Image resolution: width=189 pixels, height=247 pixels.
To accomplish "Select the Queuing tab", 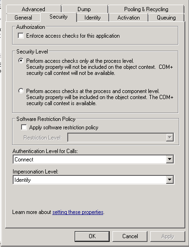I will click(166, 18).
